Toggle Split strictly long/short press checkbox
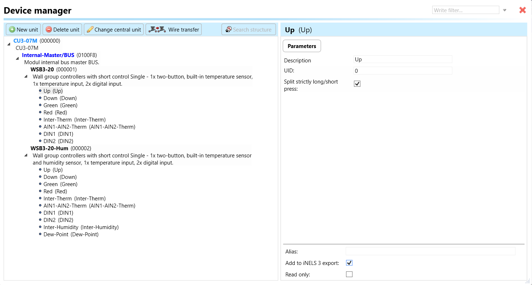This screenshot has height=285, width=532. point(357,84)
